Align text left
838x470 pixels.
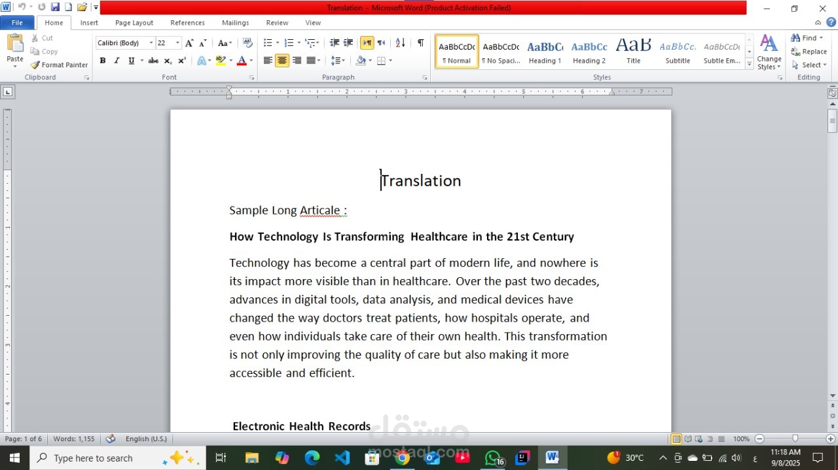coord(268,61)
